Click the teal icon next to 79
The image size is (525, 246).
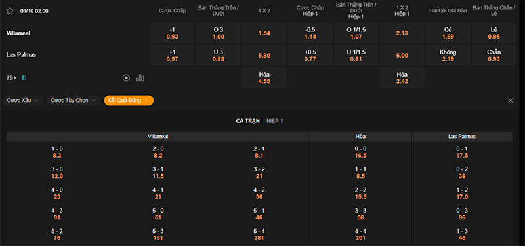click(x=24, y=78)
